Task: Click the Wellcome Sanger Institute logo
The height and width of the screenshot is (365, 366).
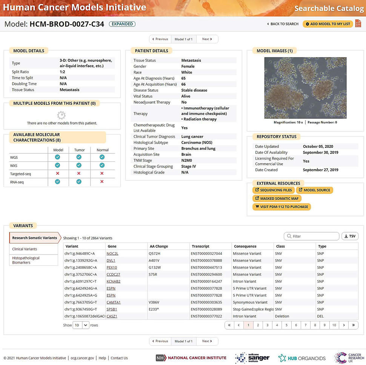Action: 253,357
